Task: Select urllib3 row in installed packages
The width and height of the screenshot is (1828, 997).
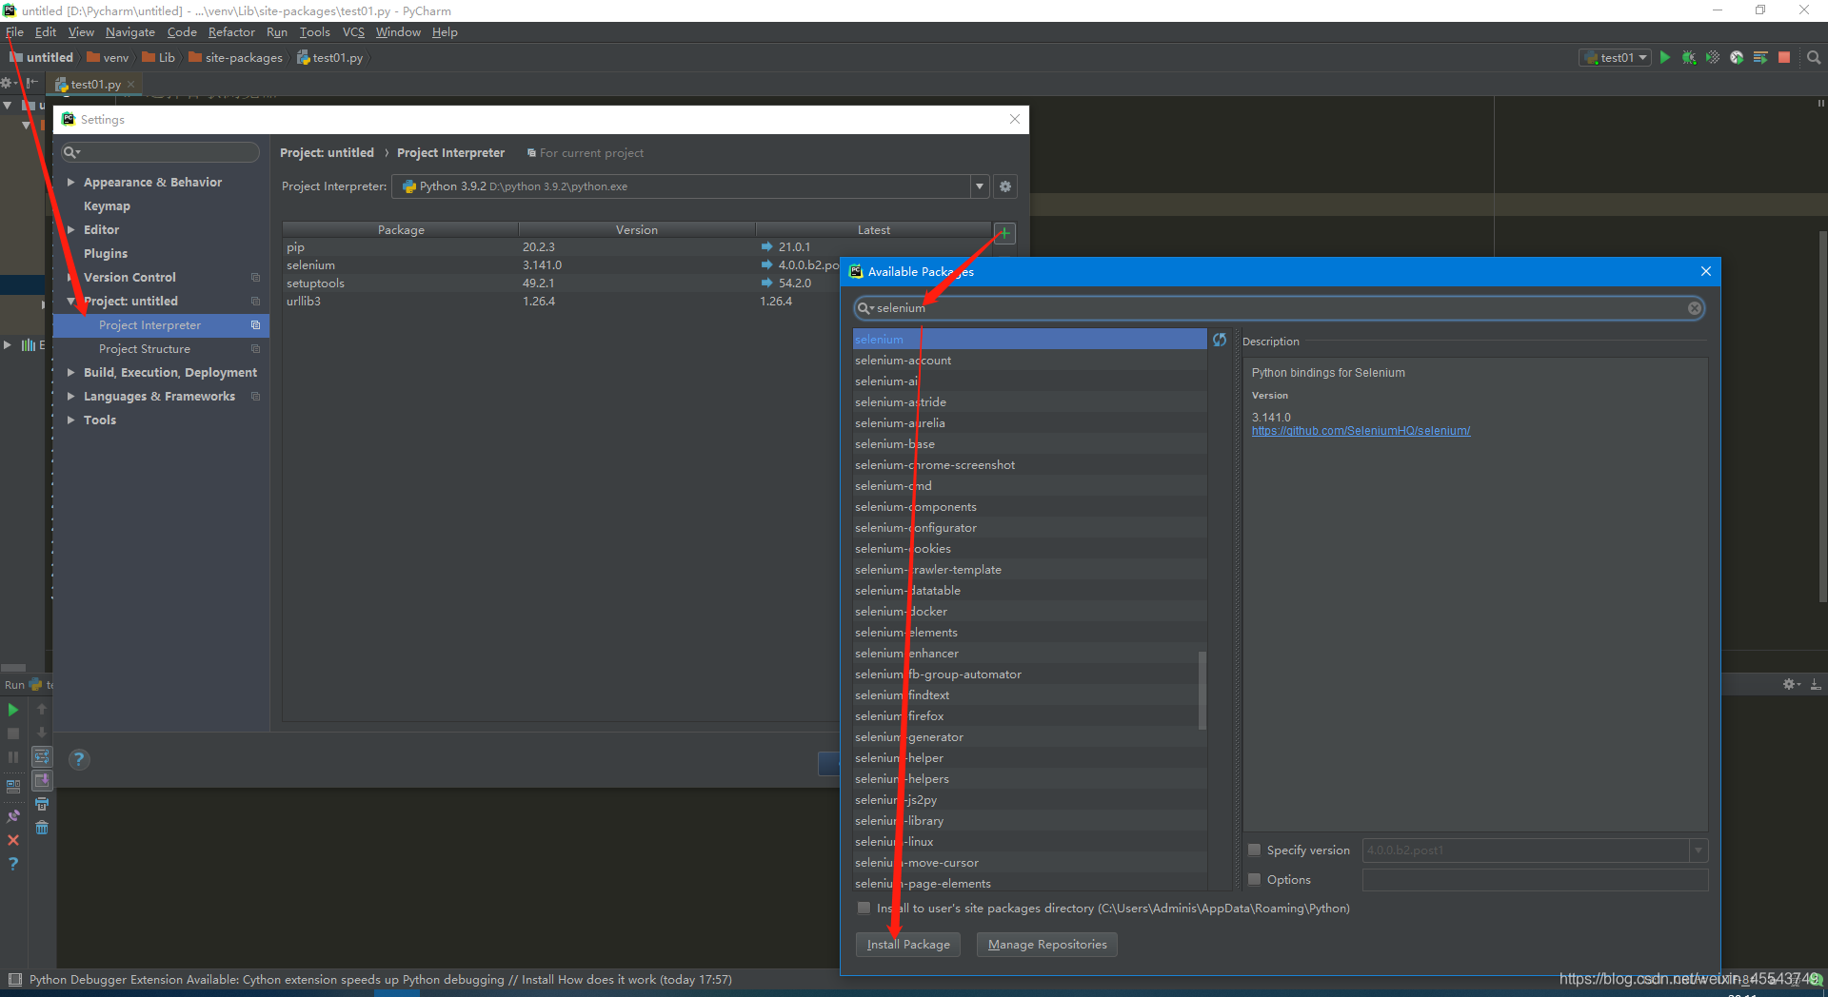Action: tap(562, 302)
